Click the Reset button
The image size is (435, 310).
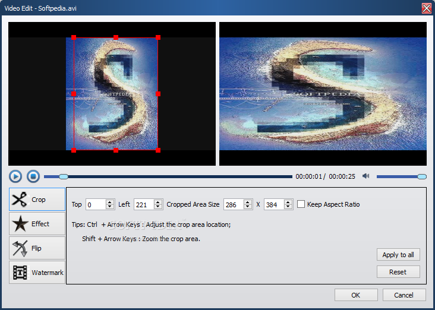(x=398, y=272)
